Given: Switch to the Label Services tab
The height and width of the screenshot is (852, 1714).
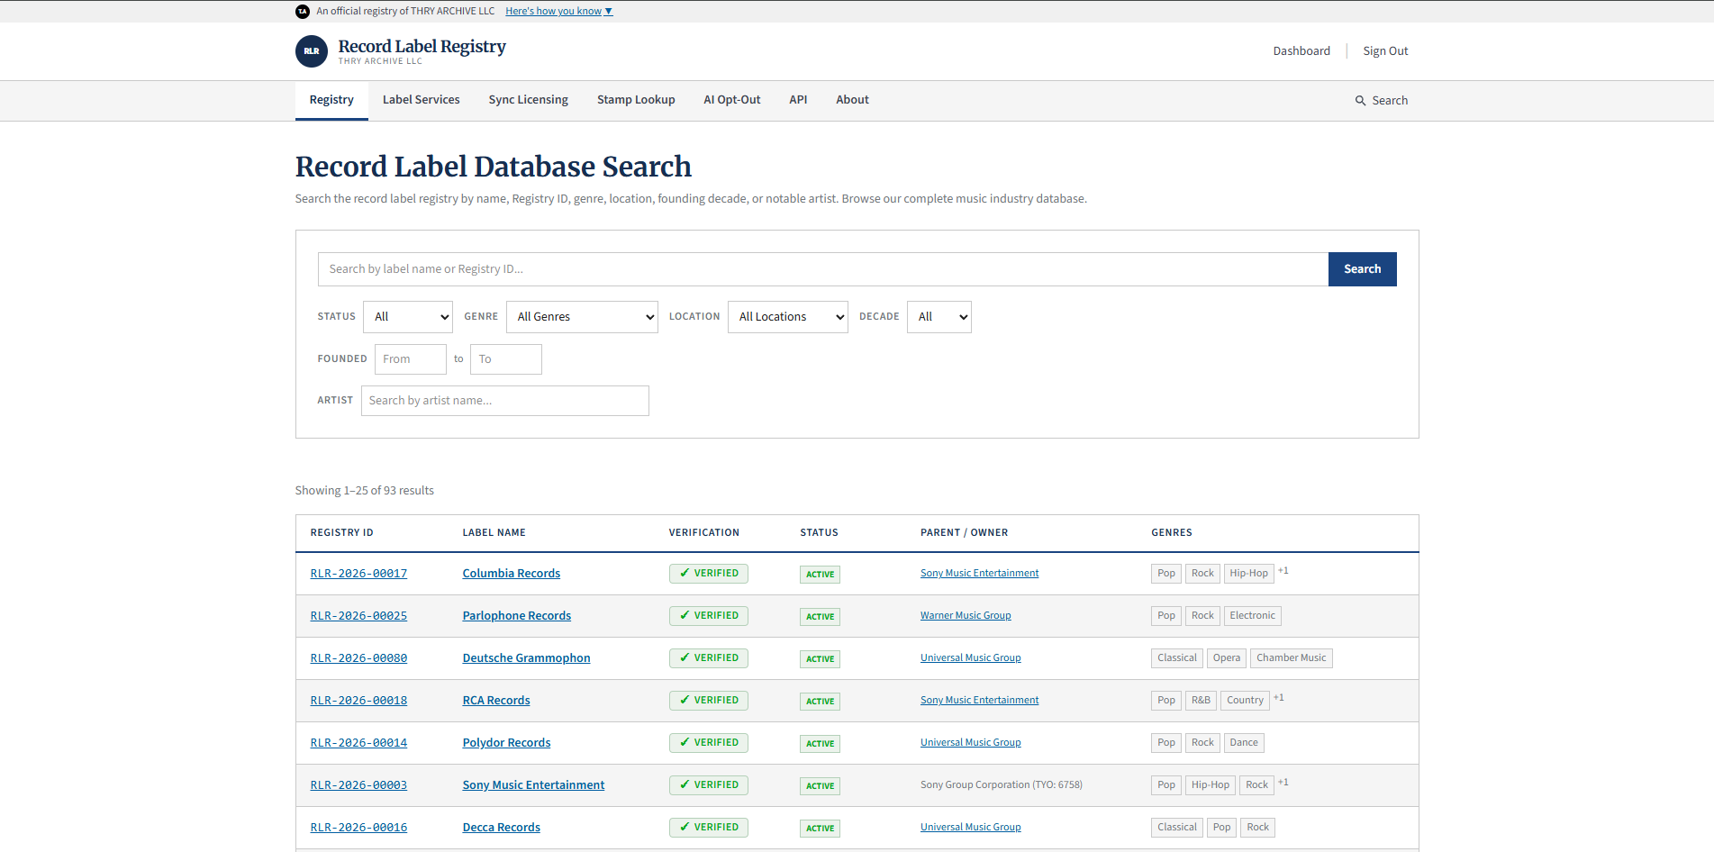Looking at the screenshot, I should click(x=421, y=100).
